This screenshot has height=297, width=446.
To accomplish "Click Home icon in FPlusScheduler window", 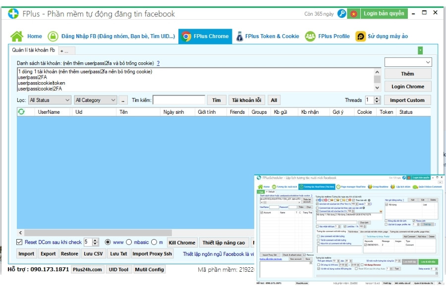I will coord(260,187).
